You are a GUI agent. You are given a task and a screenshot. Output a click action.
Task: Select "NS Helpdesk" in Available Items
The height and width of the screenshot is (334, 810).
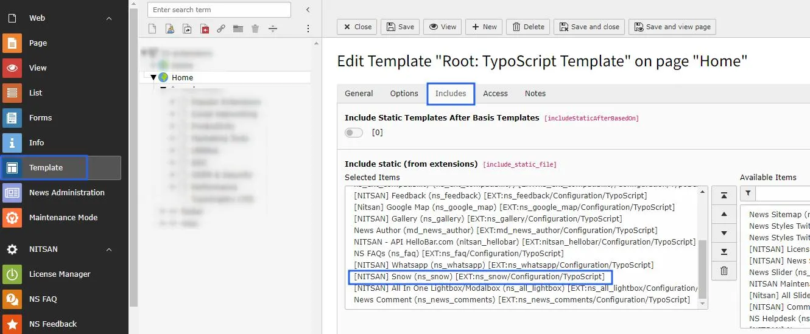click(x=779, y=319)
